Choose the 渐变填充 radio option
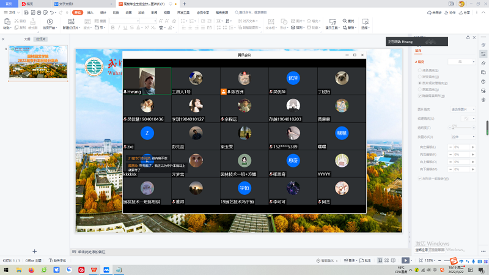Image resolution: width=489 pixels, height=275 pixels. pos(418,76)
